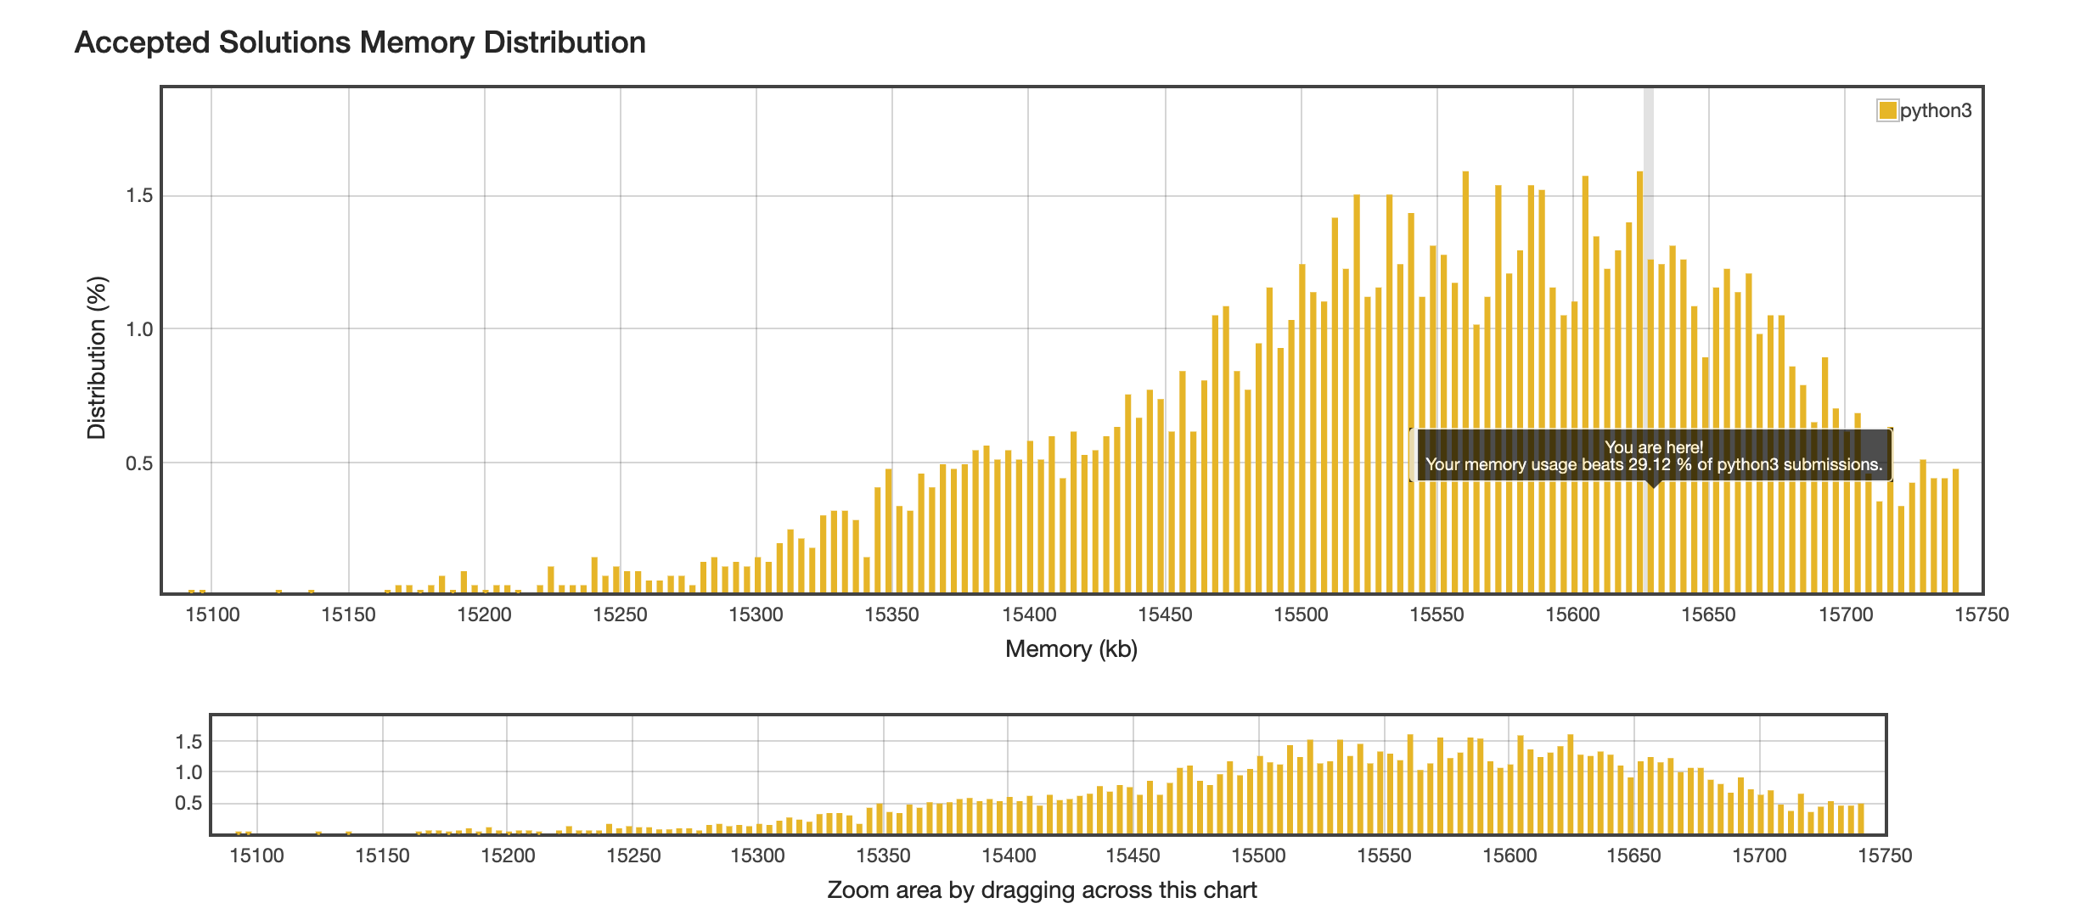The height and width of the screenshot is (920, 2097).
Task: Click the 15650 tick label on main chart
Action: (1708, 615)
